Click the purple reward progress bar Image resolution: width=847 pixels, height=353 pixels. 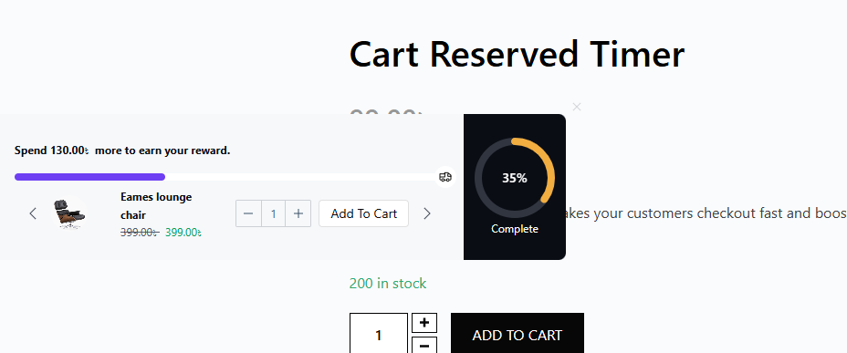(89, 177)
